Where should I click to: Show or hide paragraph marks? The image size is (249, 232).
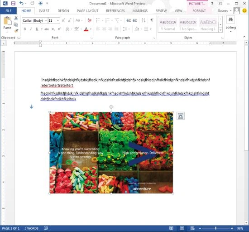[x=152, y=20]
